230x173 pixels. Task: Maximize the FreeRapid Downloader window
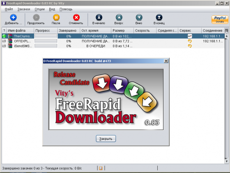pyautogui.click(x=222, y=3)
